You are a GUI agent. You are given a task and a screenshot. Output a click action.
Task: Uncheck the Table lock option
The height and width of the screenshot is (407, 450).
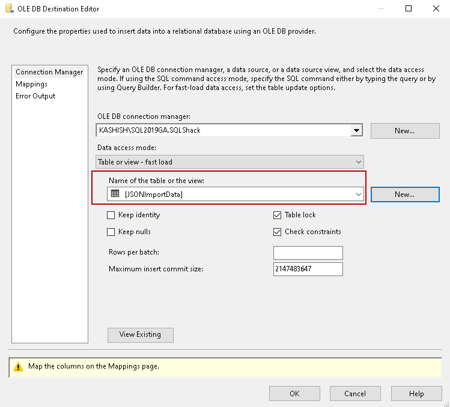tap(277, 215)
